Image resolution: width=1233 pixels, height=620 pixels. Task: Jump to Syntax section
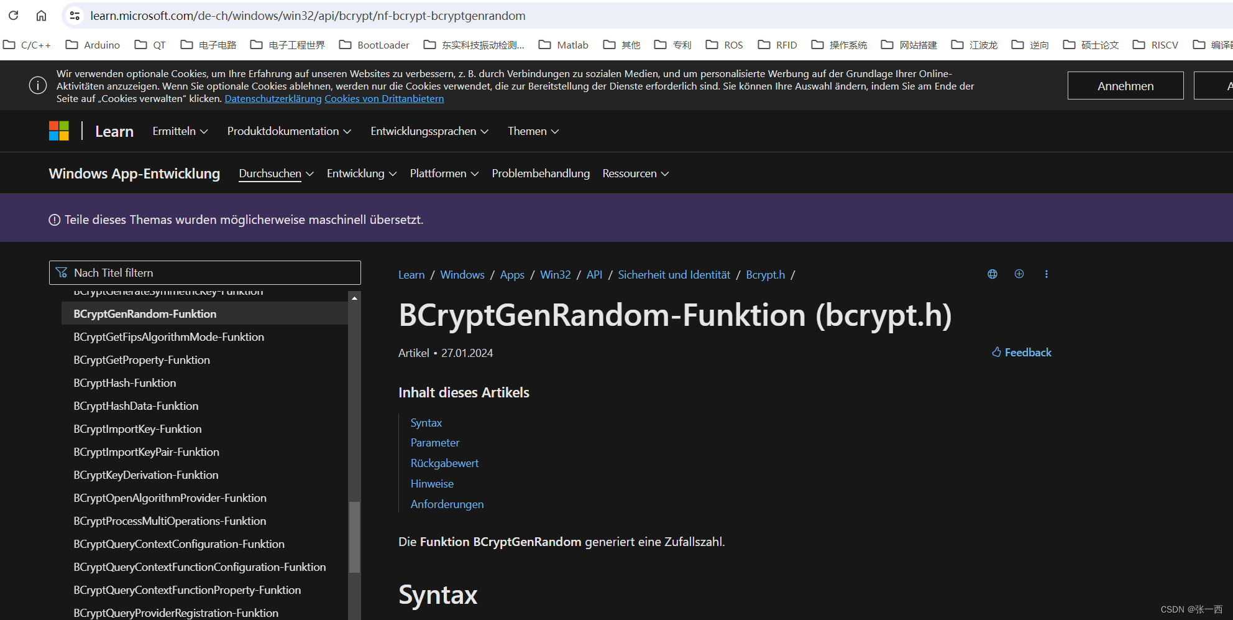tap(426, 423)
